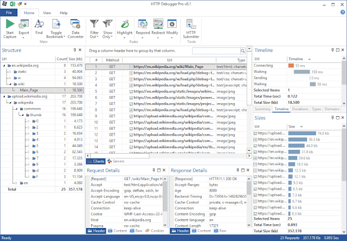The image size is (347, 241).
Task: Click the search magnifier icon in grid
Action: pos(243,51)
